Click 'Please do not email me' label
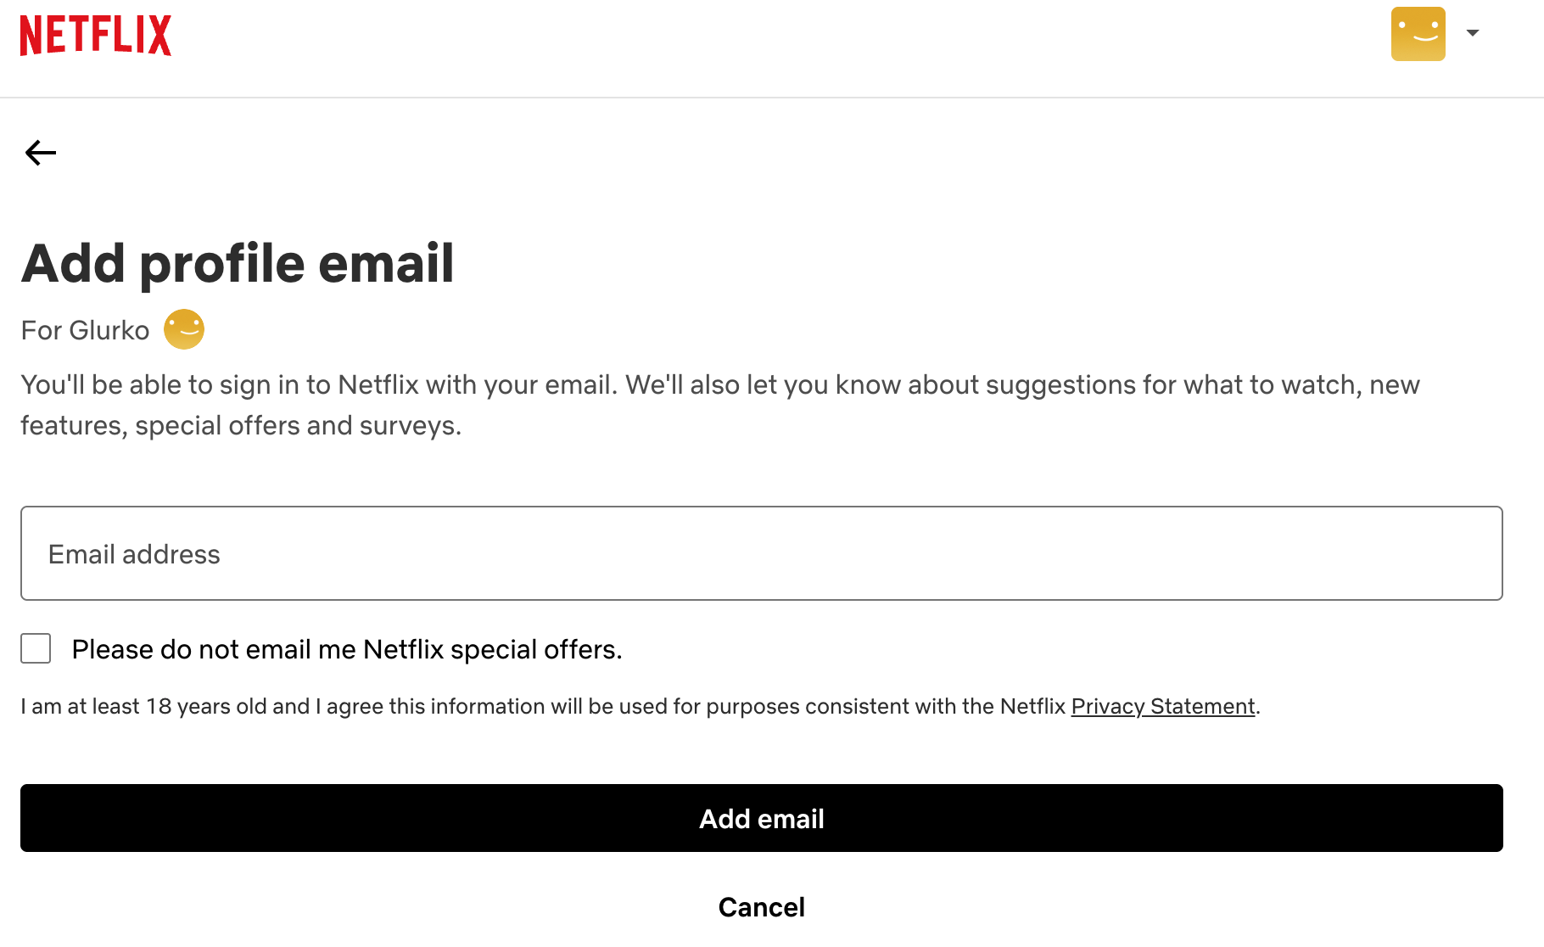 pos(347,649)
